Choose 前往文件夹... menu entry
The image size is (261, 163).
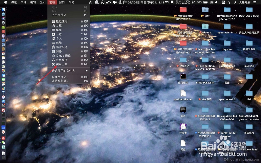[69, 77]
